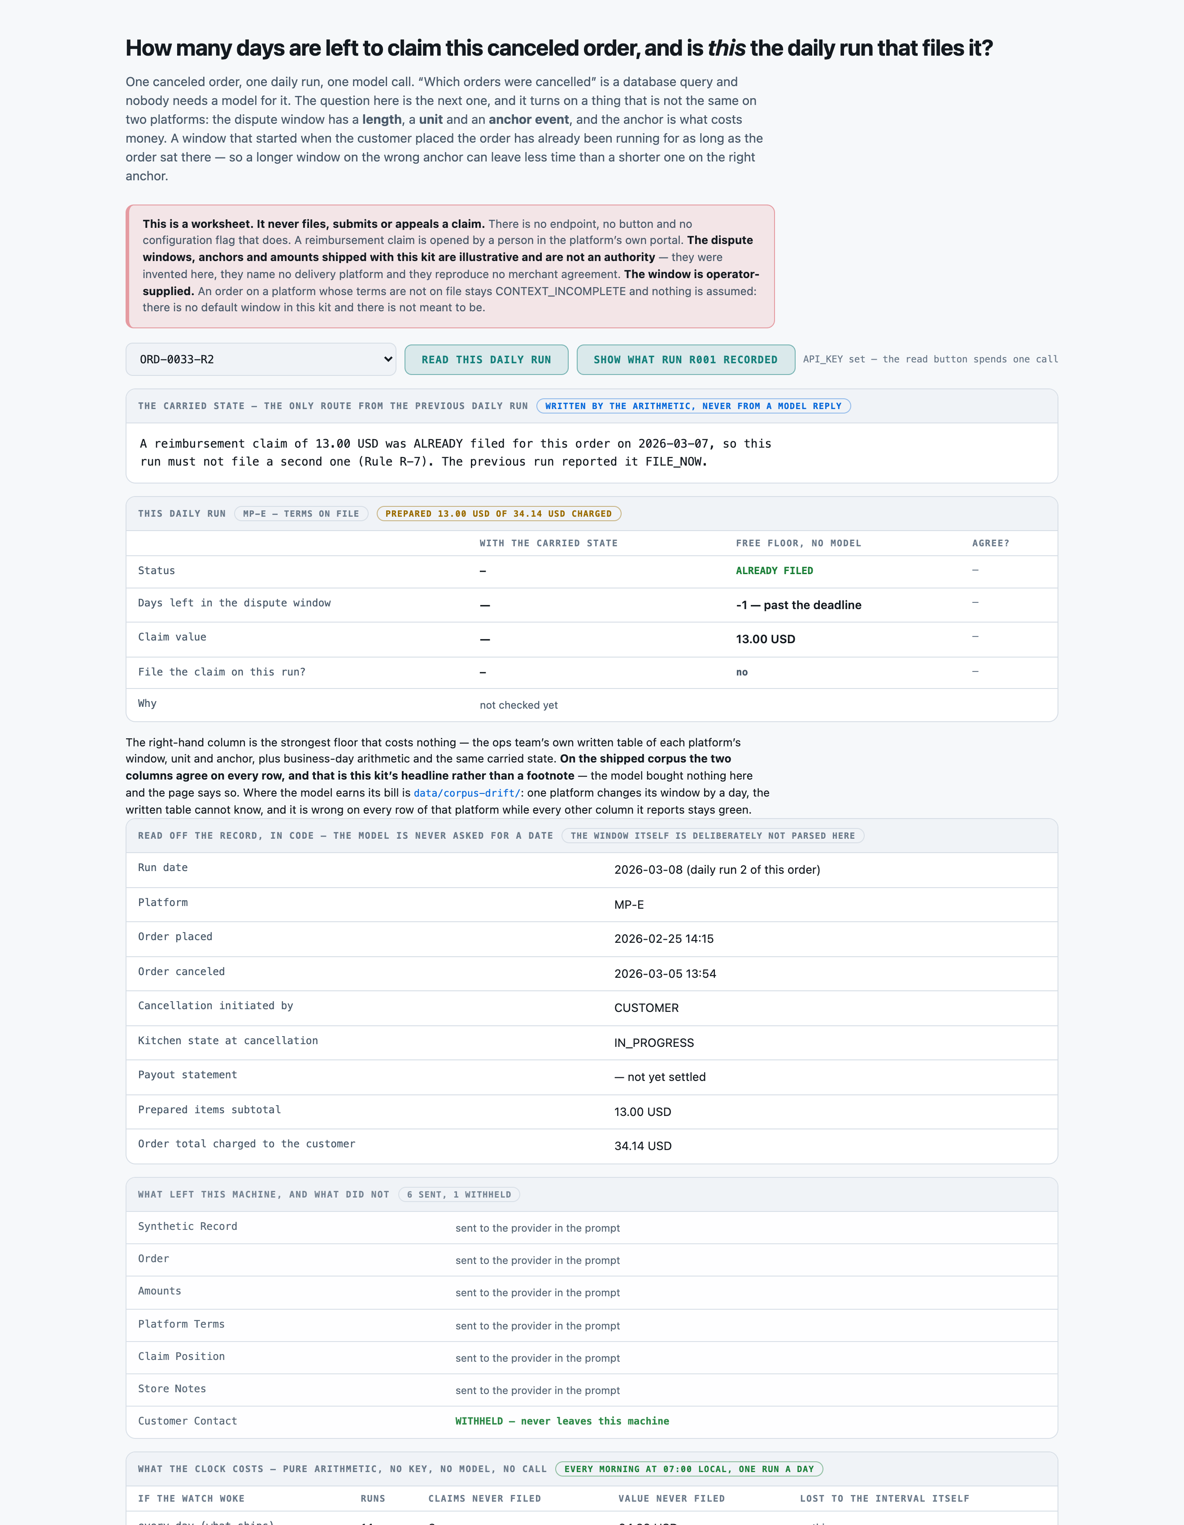Click the Days left in dispute window row

591,605
